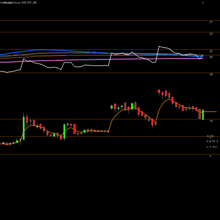220x220 pixels.
Task: Click the price axis label 21
Action: tap(211, 57)
